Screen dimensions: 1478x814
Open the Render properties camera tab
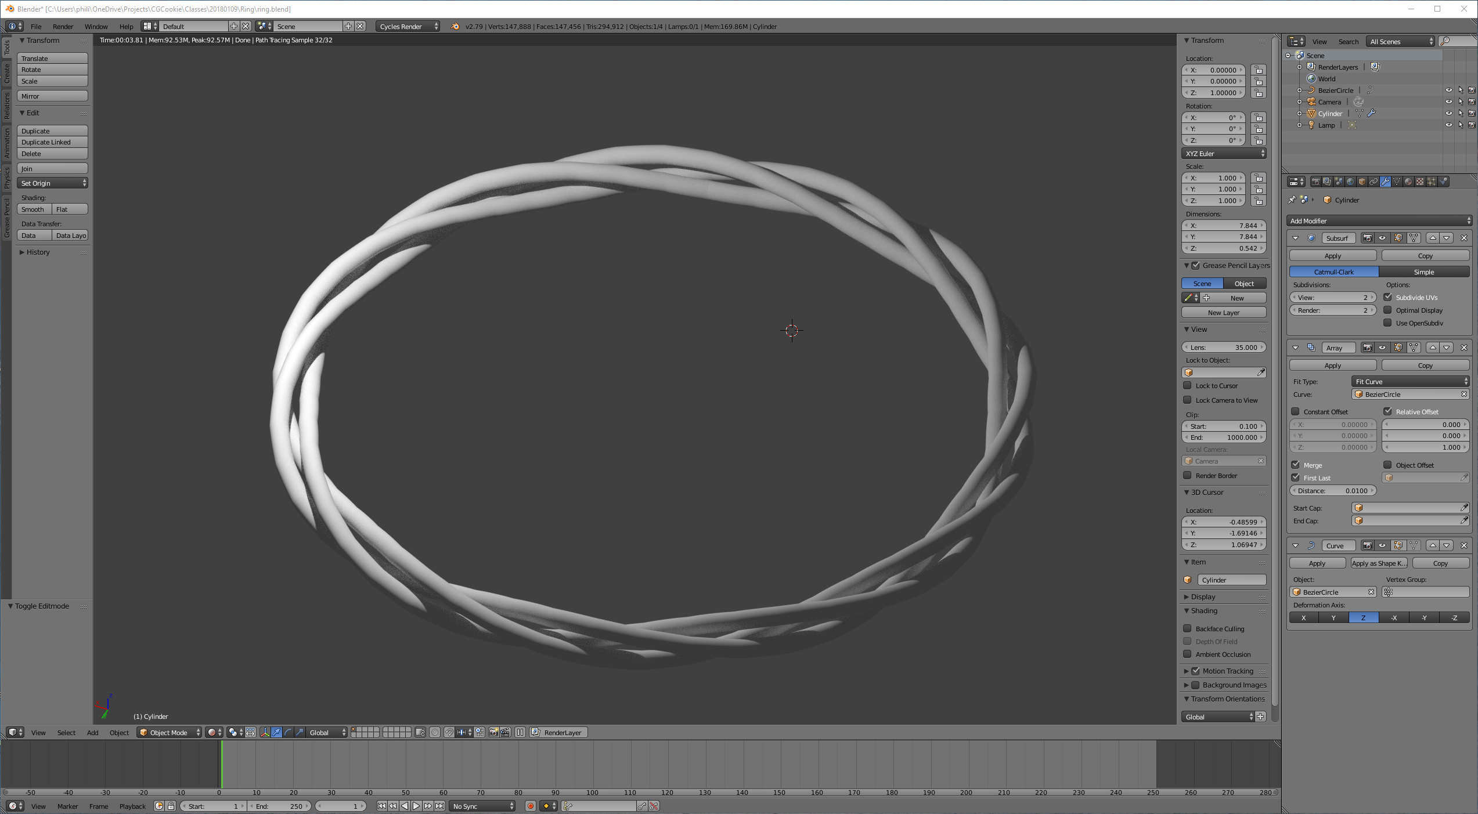[x=1316, y=182]
